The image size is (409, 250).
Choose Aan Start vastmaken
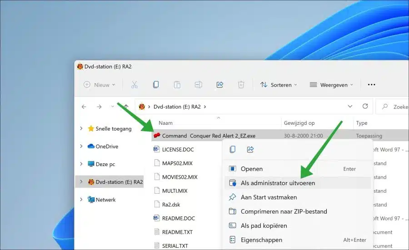(x=298, y=197)
